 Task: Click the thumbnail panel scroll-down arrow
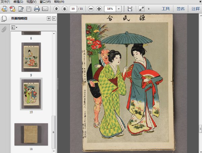tap(54, 151)
